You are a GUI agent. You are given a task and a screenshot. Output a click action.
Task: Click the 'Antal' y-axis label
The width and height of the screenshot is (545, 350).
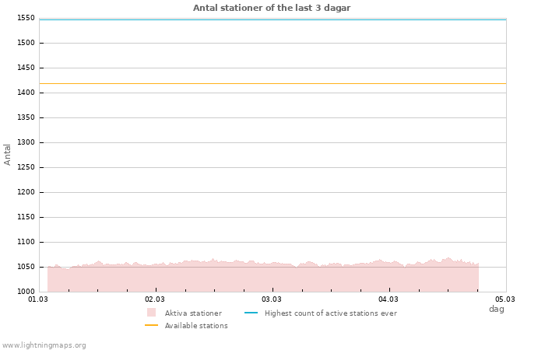pyautogui.click(x=8, y=154)
